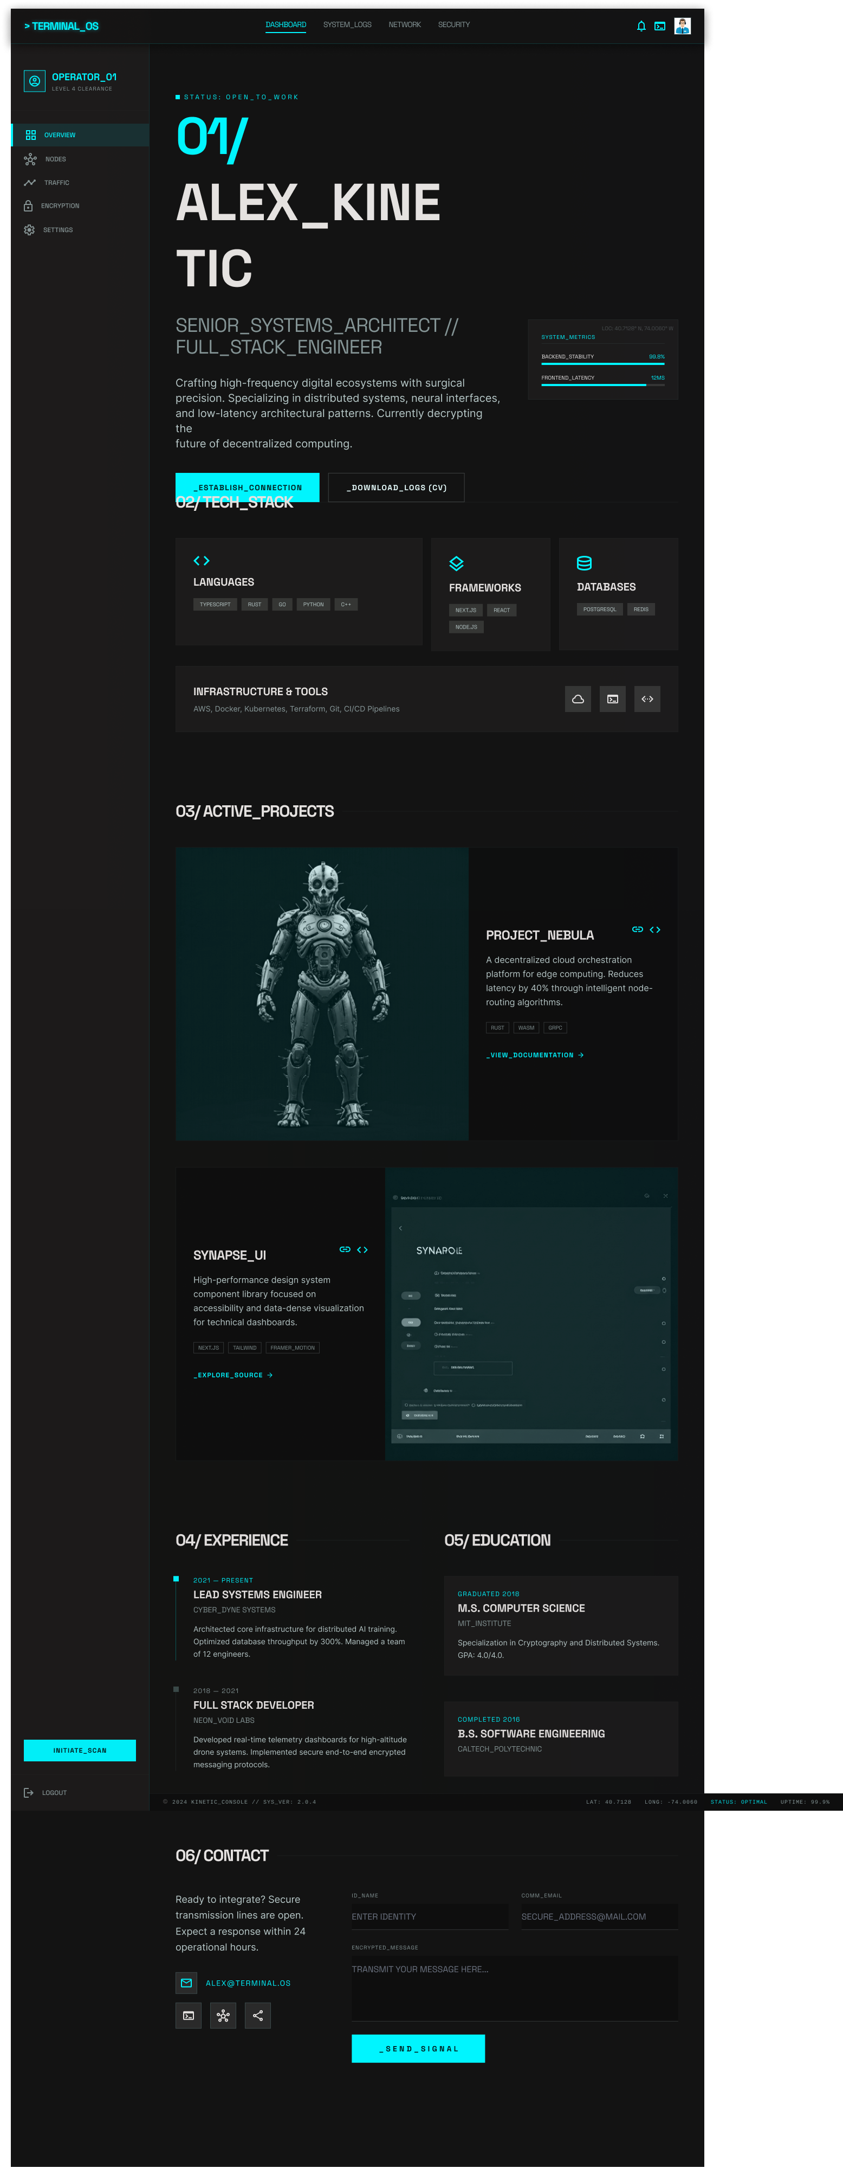Viewport: 843px width, 2167px height.
Task: Switch to the SYSTEM_LOGS tab
Action: [347, 25]
